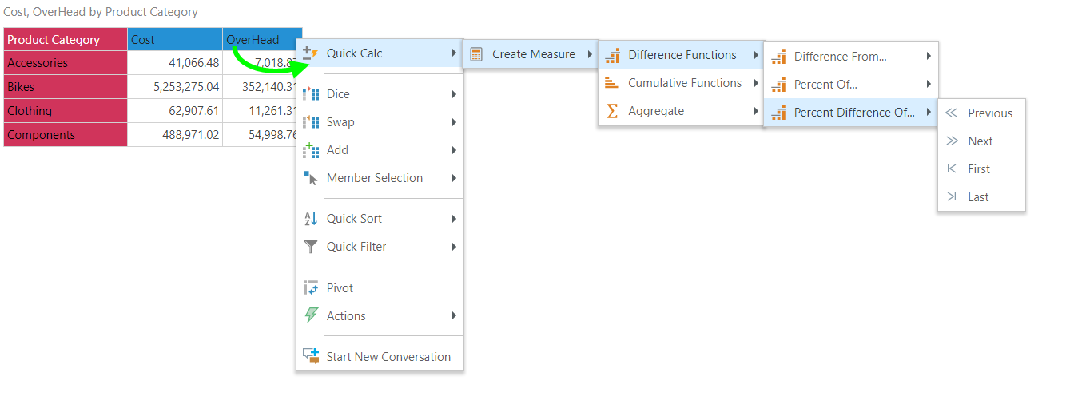This screenshot has width=1066, height=416.
Task: Select the First option
Action: click(978, 169)
